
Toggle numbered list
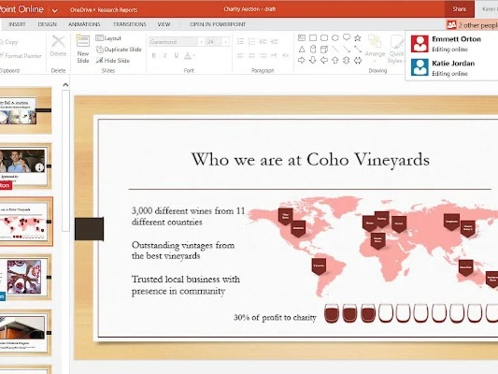click(x=251, y=42)
